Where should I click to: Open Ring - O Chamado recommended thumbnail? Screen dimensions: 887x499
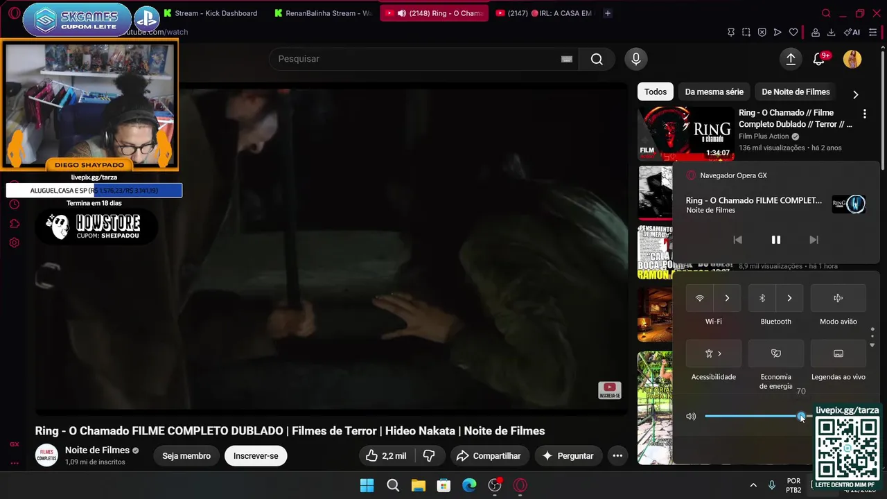[686, 133]
